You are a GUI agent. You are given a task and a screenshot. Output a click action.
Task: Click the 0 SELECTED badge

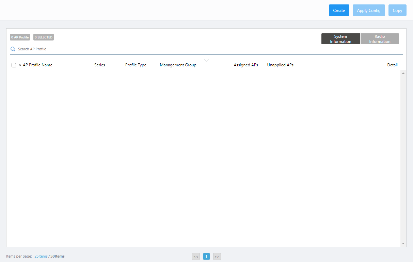(44, 37)
